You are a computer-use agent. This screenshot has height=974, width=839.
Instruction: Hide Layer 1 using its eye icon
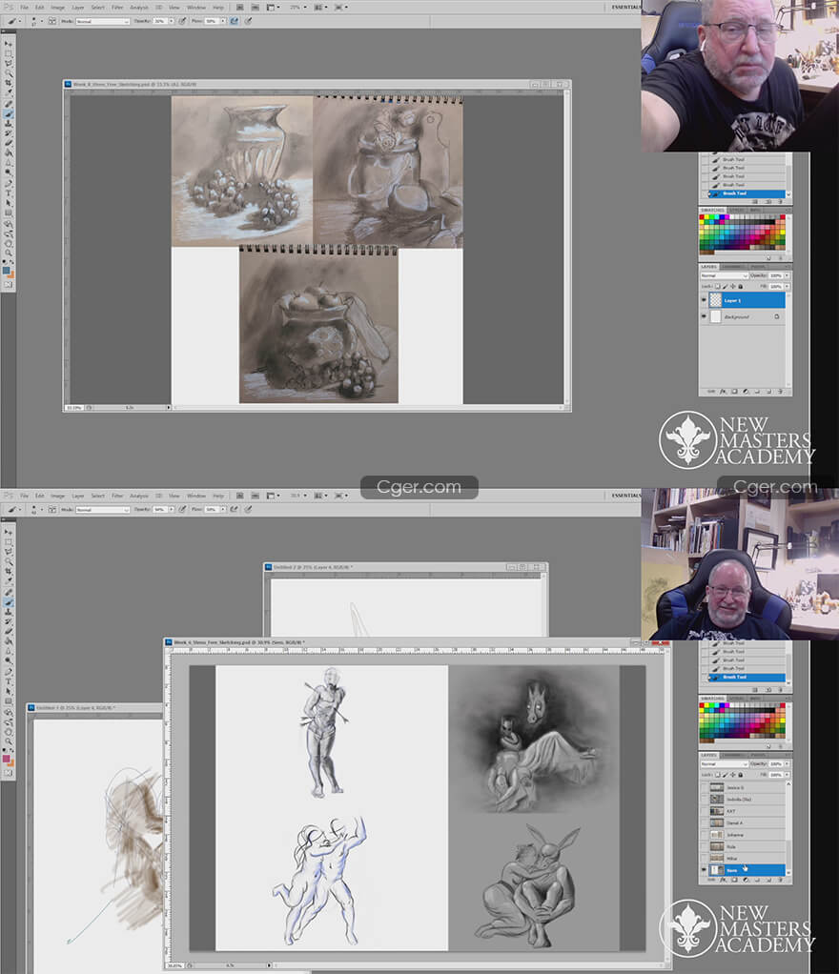point(705,300)
